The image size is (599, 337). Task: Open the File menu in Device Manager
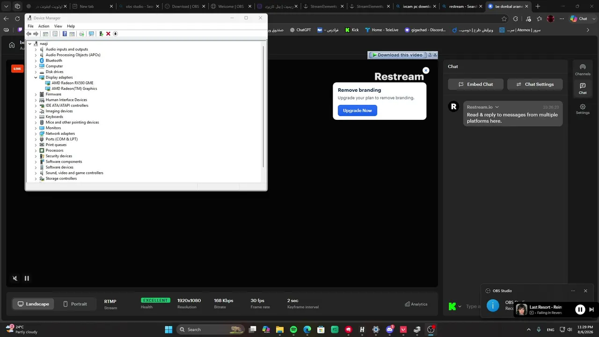coord(30,26)
